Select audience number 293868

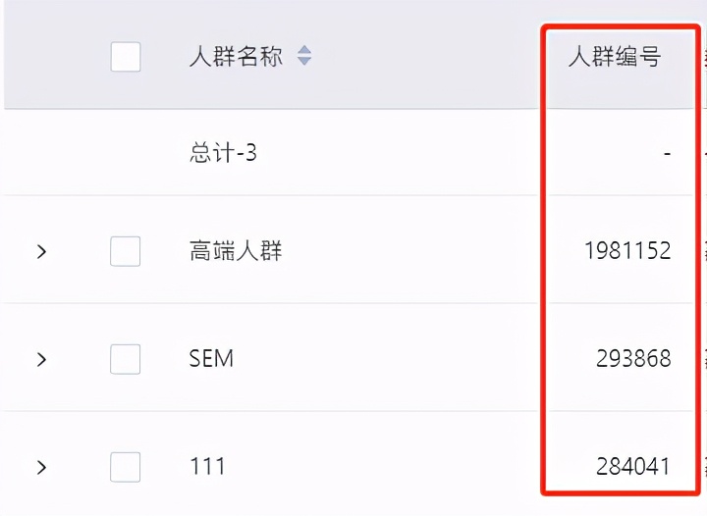coord(633,359)
